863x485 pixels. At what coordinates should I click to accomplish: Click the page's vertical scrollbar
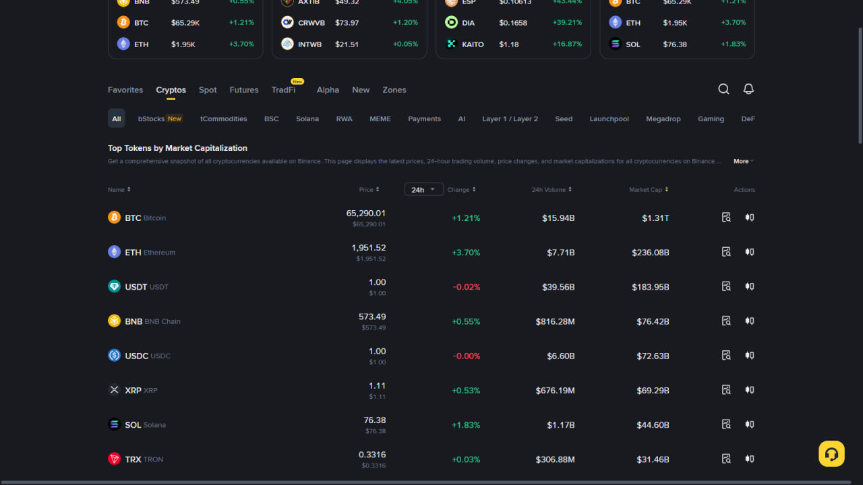pyautogui.click(x=860, y=84)
